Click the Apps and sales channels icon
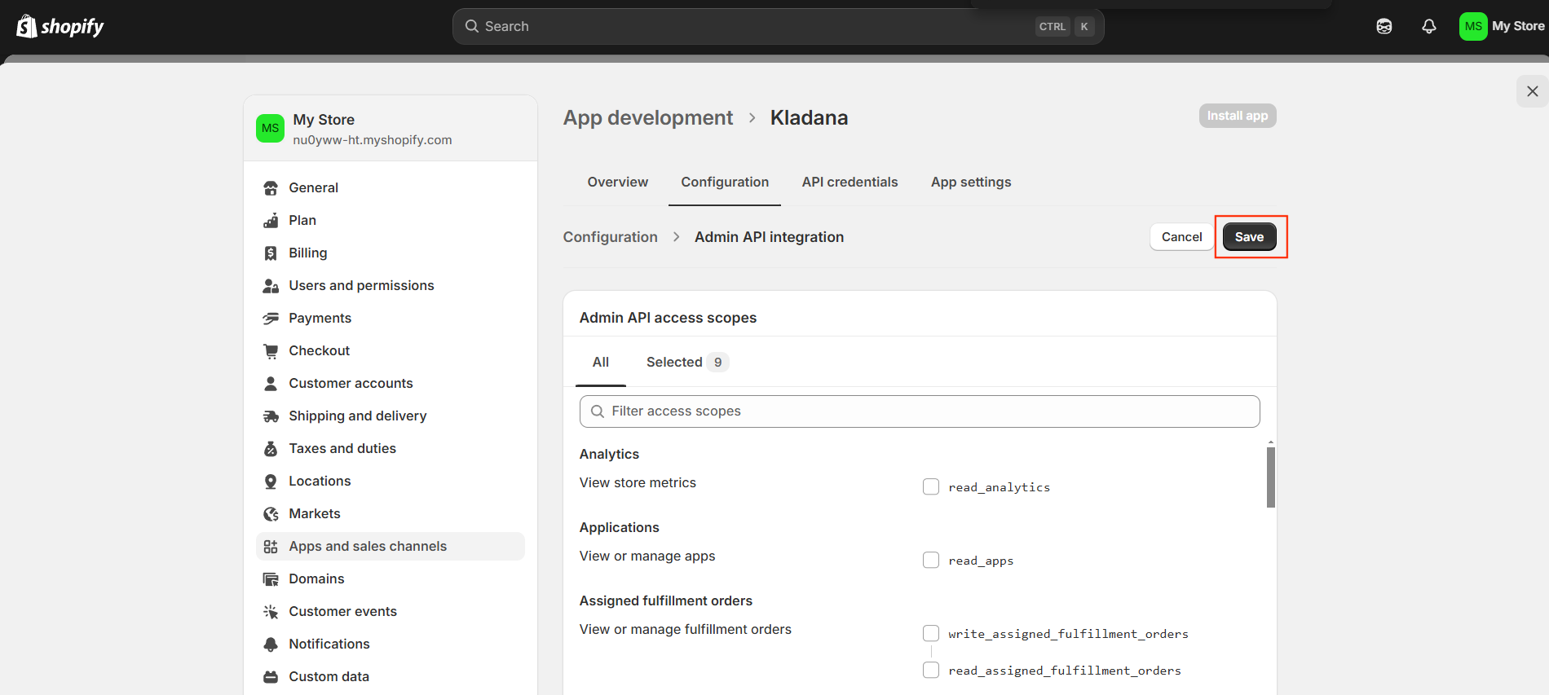This screenshot has height=695, width=1549. pos(271,547)
